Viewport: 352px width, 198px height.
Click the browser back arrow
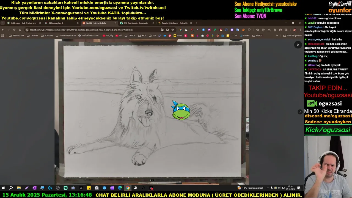click(x=3, y=30)
